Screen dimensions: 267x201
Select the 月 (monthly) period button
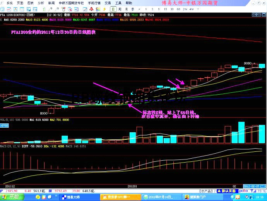(127, 9)
